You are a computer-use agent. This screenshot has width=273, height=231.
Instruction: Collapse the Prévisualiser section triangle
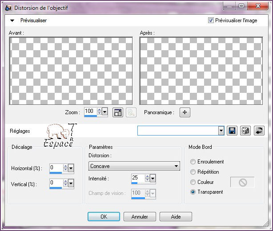coord(12,20)
